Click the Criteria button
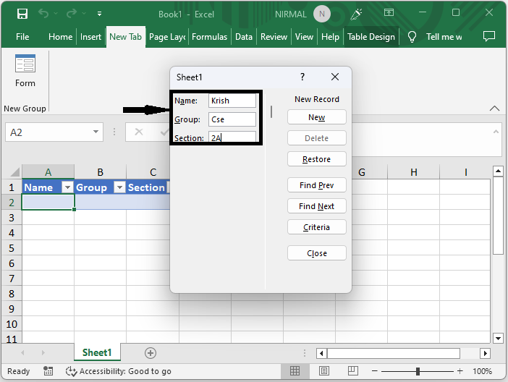 [316, 227]
